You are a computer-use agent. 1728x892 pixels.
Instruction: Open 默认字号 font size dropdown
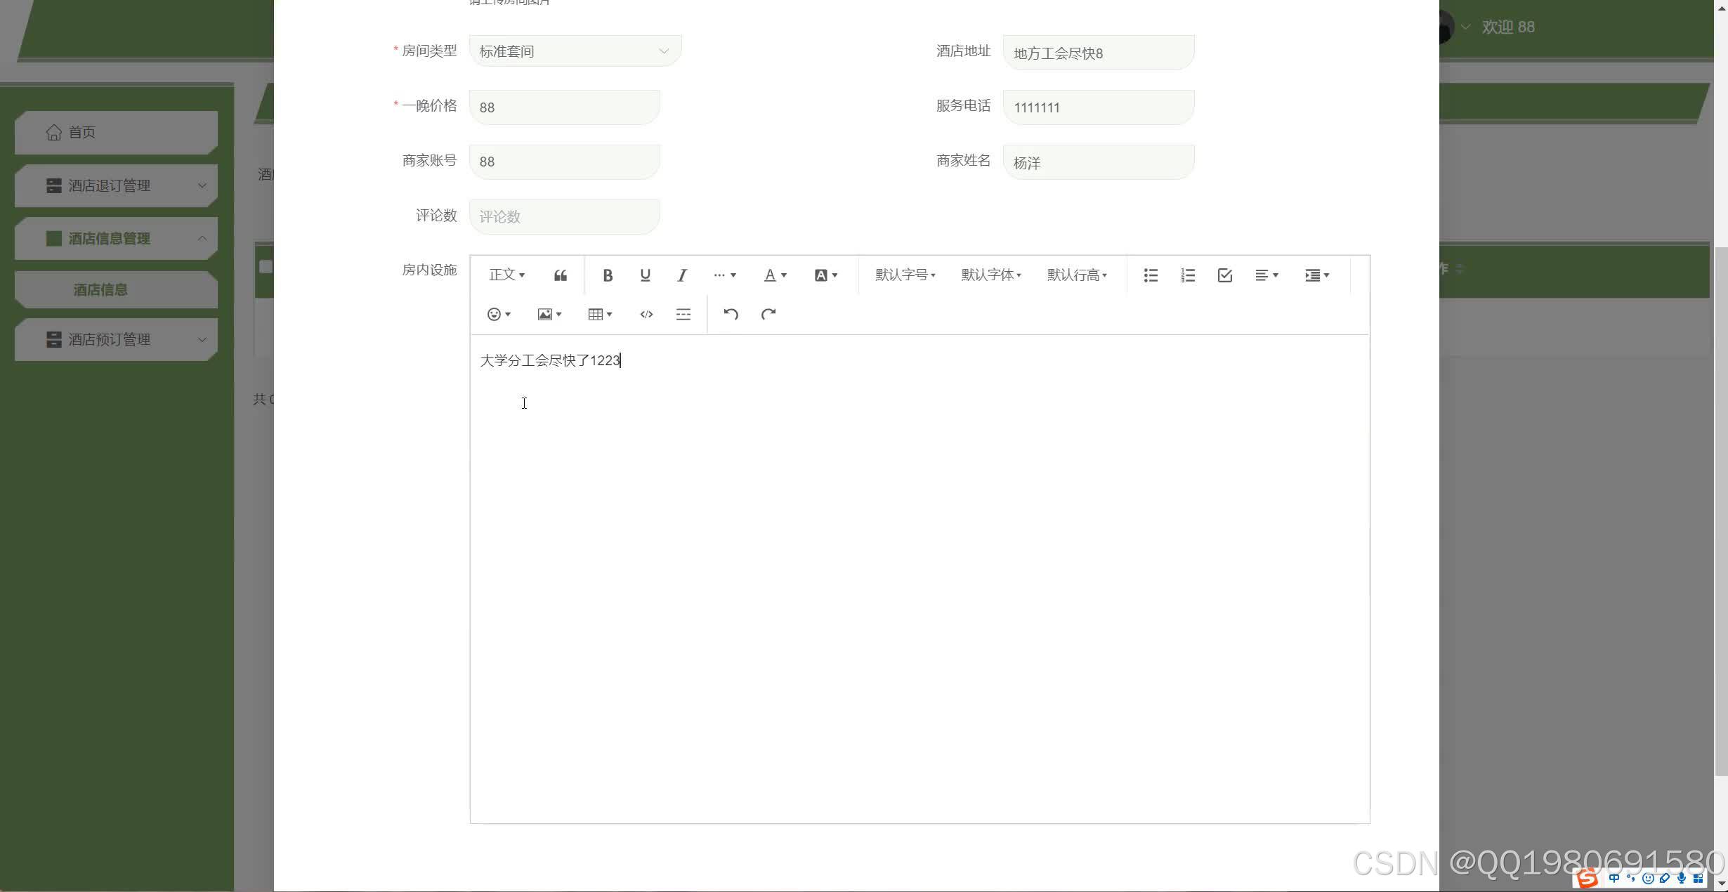(x=905, y=275)
